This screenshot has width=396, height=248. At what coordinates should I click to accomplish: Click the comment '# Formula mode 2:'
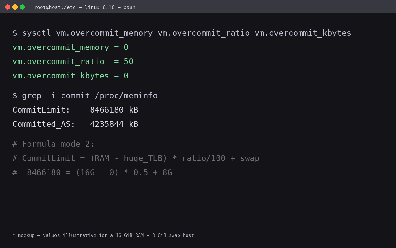pyautogui.click(x=54, y=144)
